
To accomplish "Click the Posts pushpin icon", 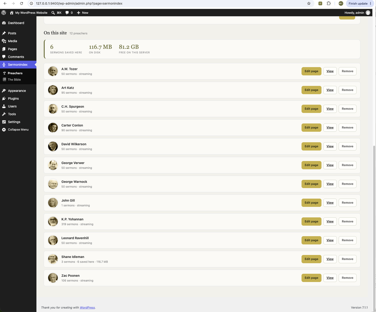I will [x=4, y=33].
